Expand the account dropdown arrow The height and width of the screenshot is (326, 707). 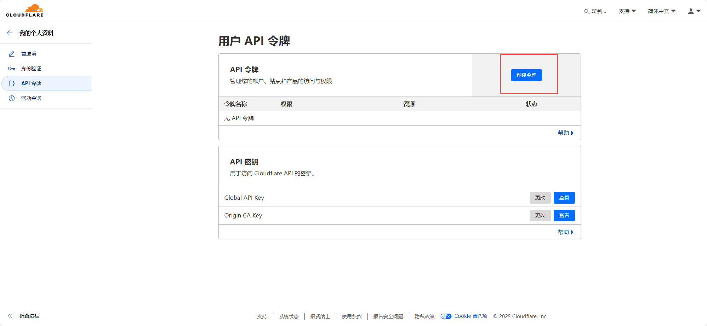pos(699,11)
